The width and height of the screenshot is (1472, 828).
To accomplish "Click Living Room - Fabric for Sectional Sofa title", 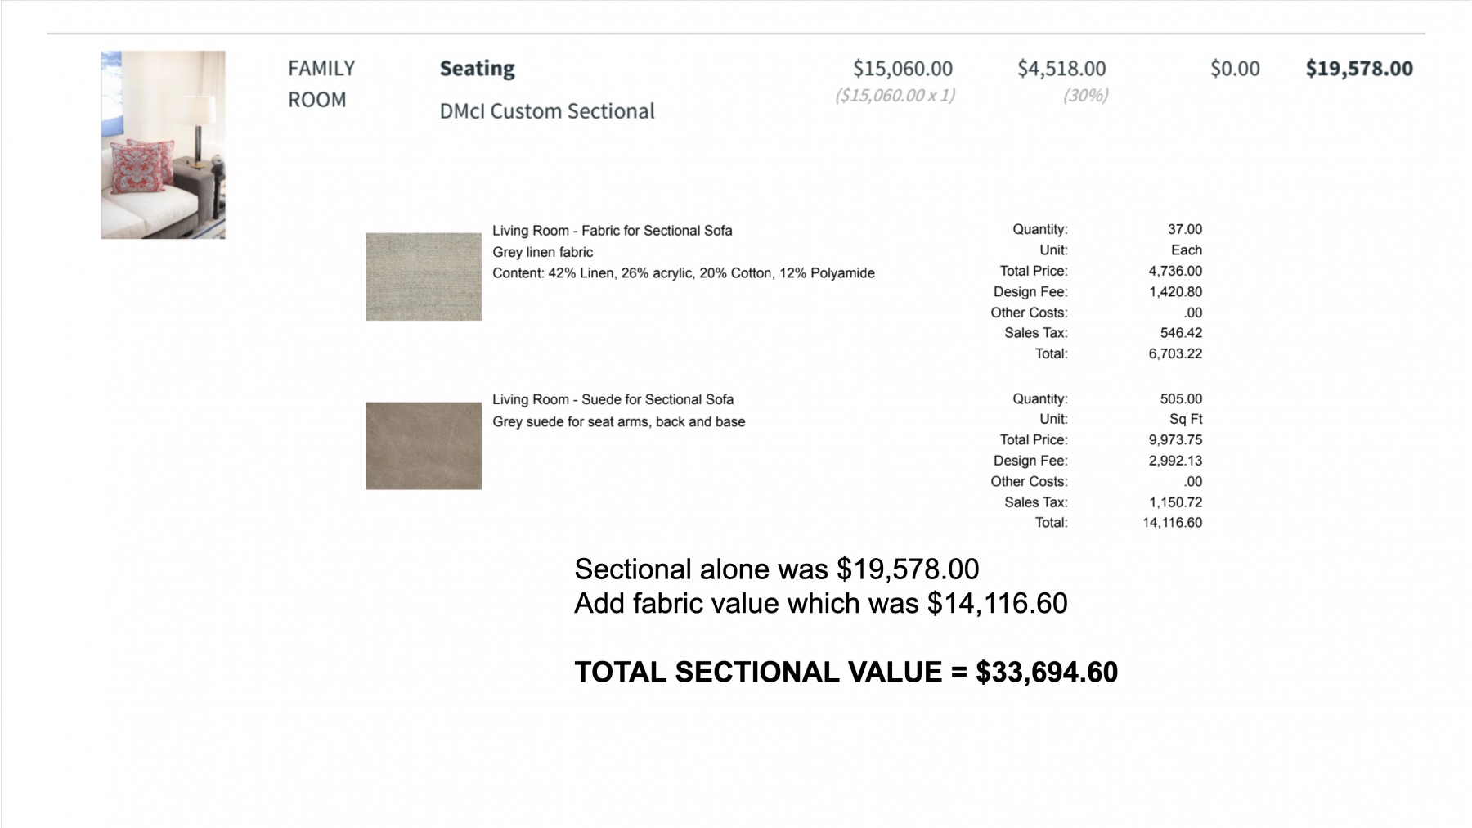I will coord(613,231).
